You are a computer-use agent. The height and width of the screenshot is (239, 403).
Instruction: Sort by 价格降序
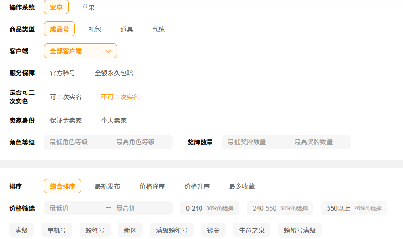tap(152, 186)
